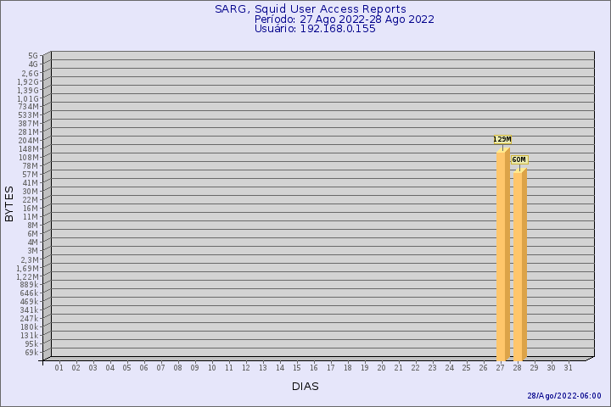Click the 180k y-axis label
The height and width of the screenshot is (407, 611).
pos(29,326)
